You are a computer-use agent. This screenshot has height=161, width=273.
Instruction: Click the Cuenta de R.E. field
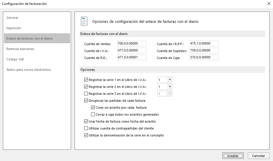tap(132, 58)
